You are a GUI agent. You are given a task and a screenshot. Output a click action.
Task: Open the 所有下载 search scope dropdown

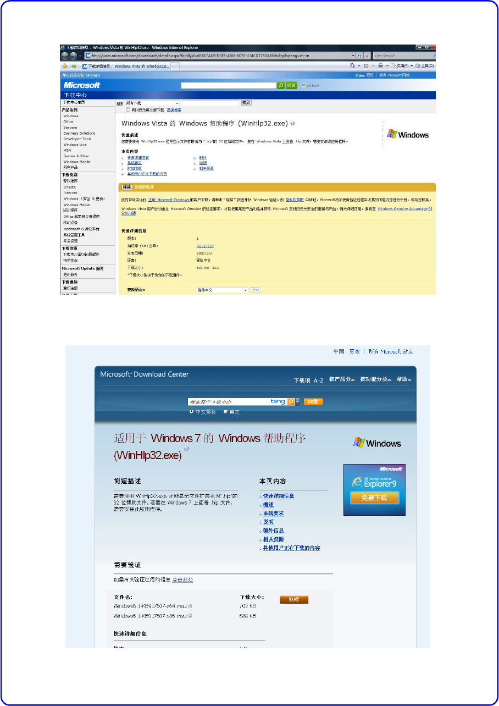click(x=152, y=103)
